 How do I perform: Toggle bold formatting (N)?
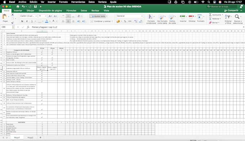coord(22,21)
